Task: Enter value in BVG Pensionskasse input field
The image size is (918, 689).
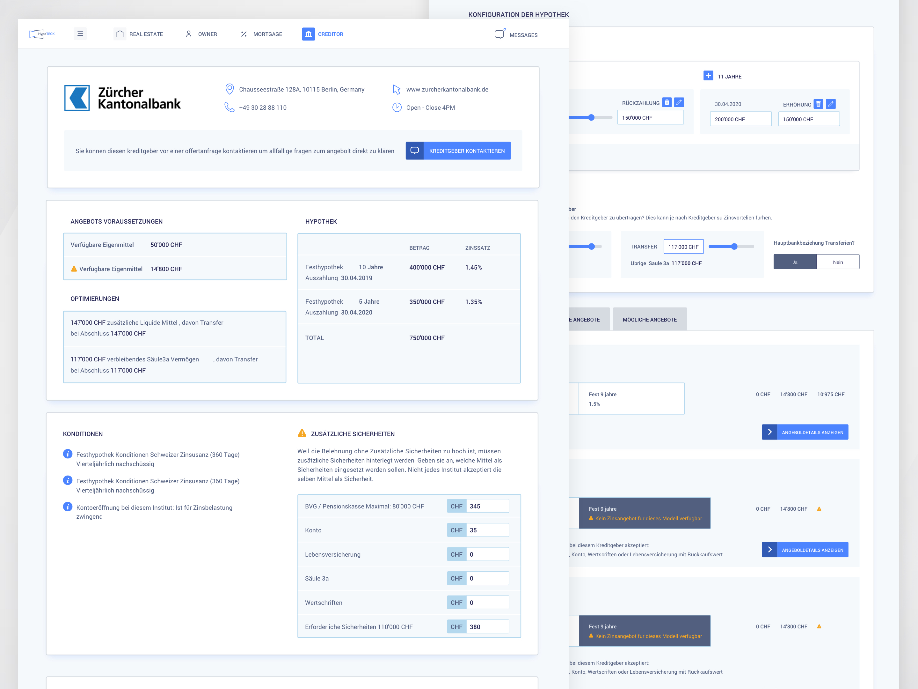Action: pos(486,506)
